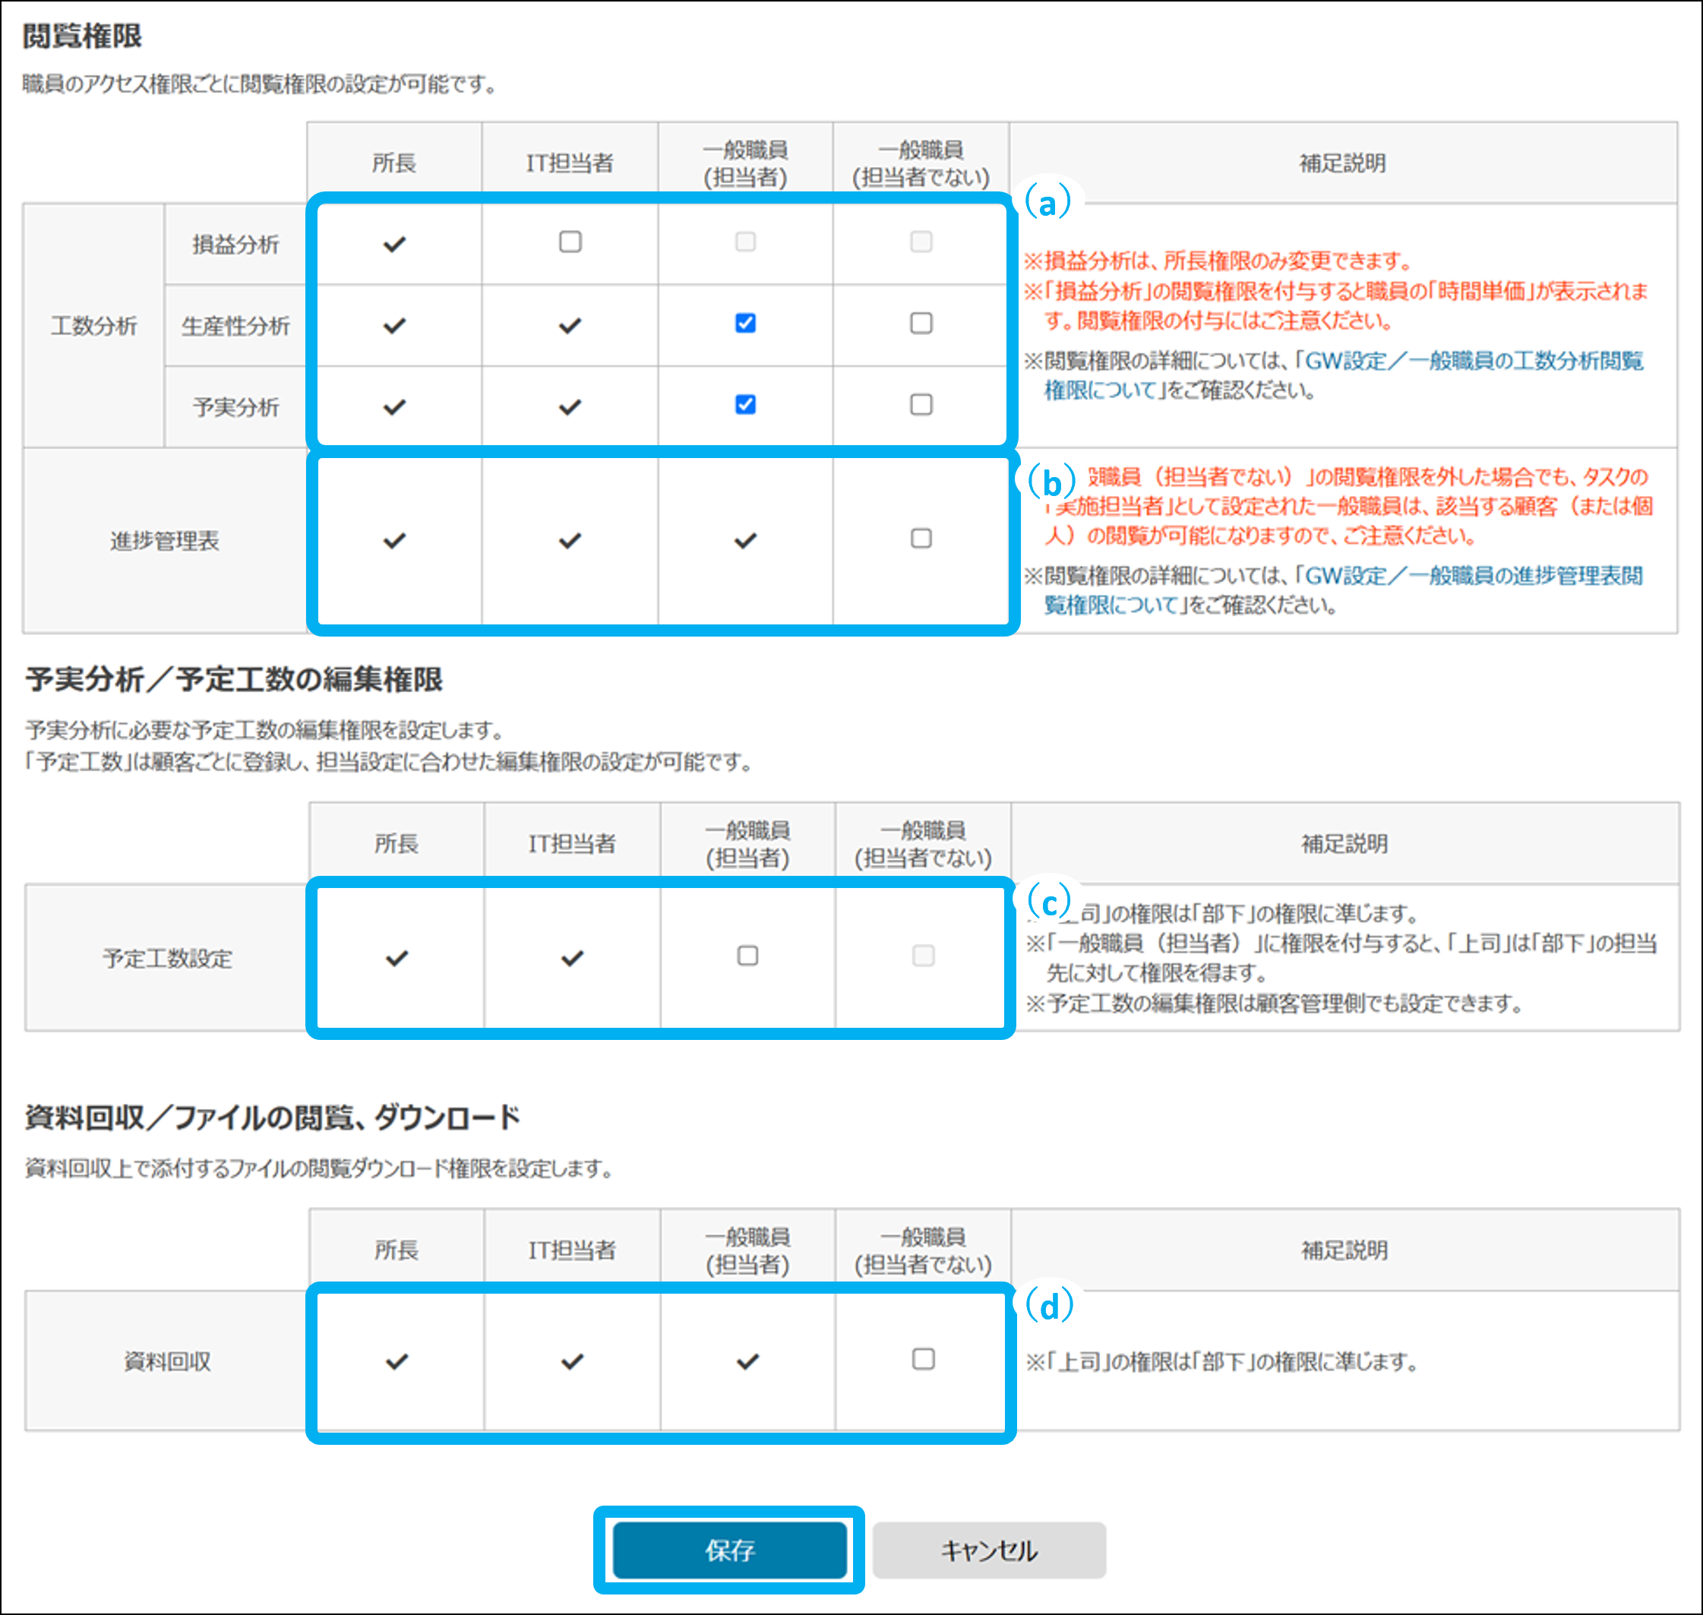Click IT担当者 checkmark in 予実分析 row

coord(570,407)
